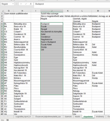Select Dél region next to Békéscsaba
Image resolution: width=110 pixels, height=121 pixels.
click(x=98, y=45)
